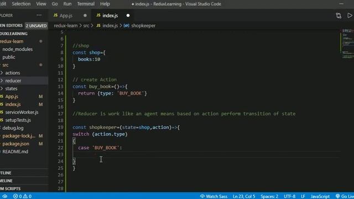Collapse the ReduxLearning workspace section
The image size is (354, 199).
click(14, 34)
